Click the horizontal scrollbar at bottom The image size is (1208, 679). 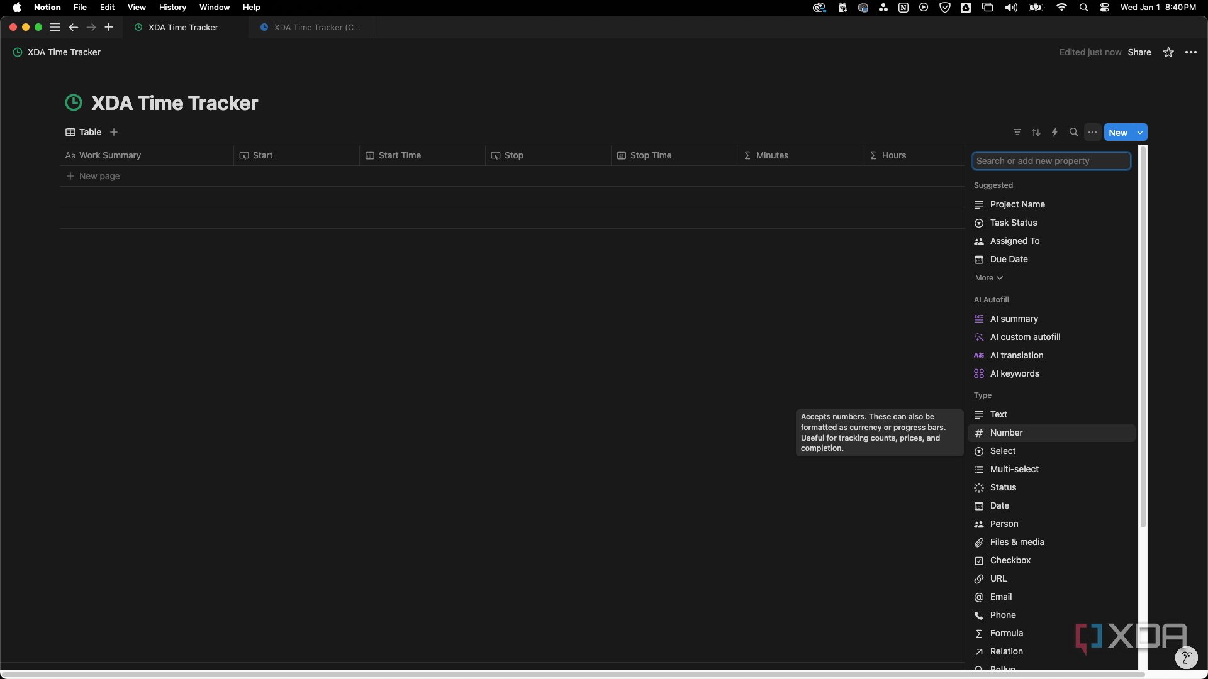[x=573, y=675]
